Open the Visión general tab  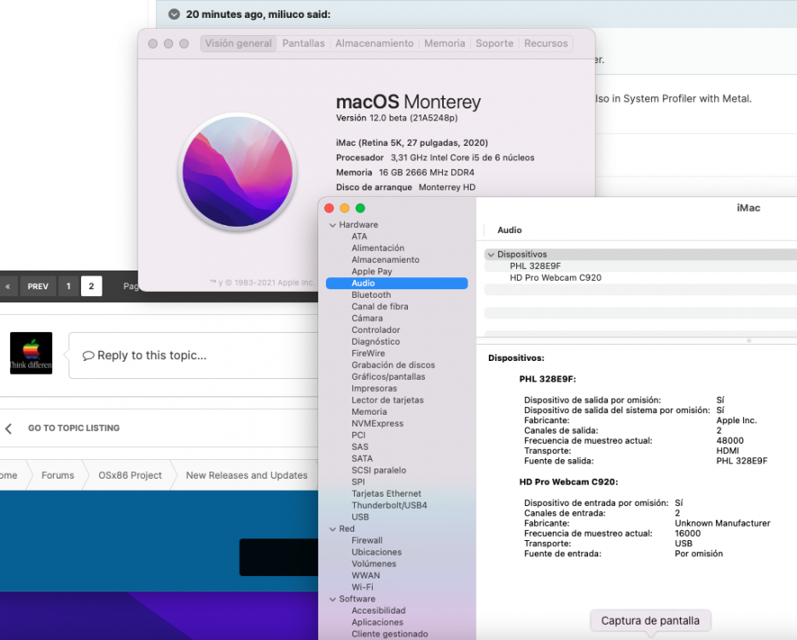coord(238,44)
